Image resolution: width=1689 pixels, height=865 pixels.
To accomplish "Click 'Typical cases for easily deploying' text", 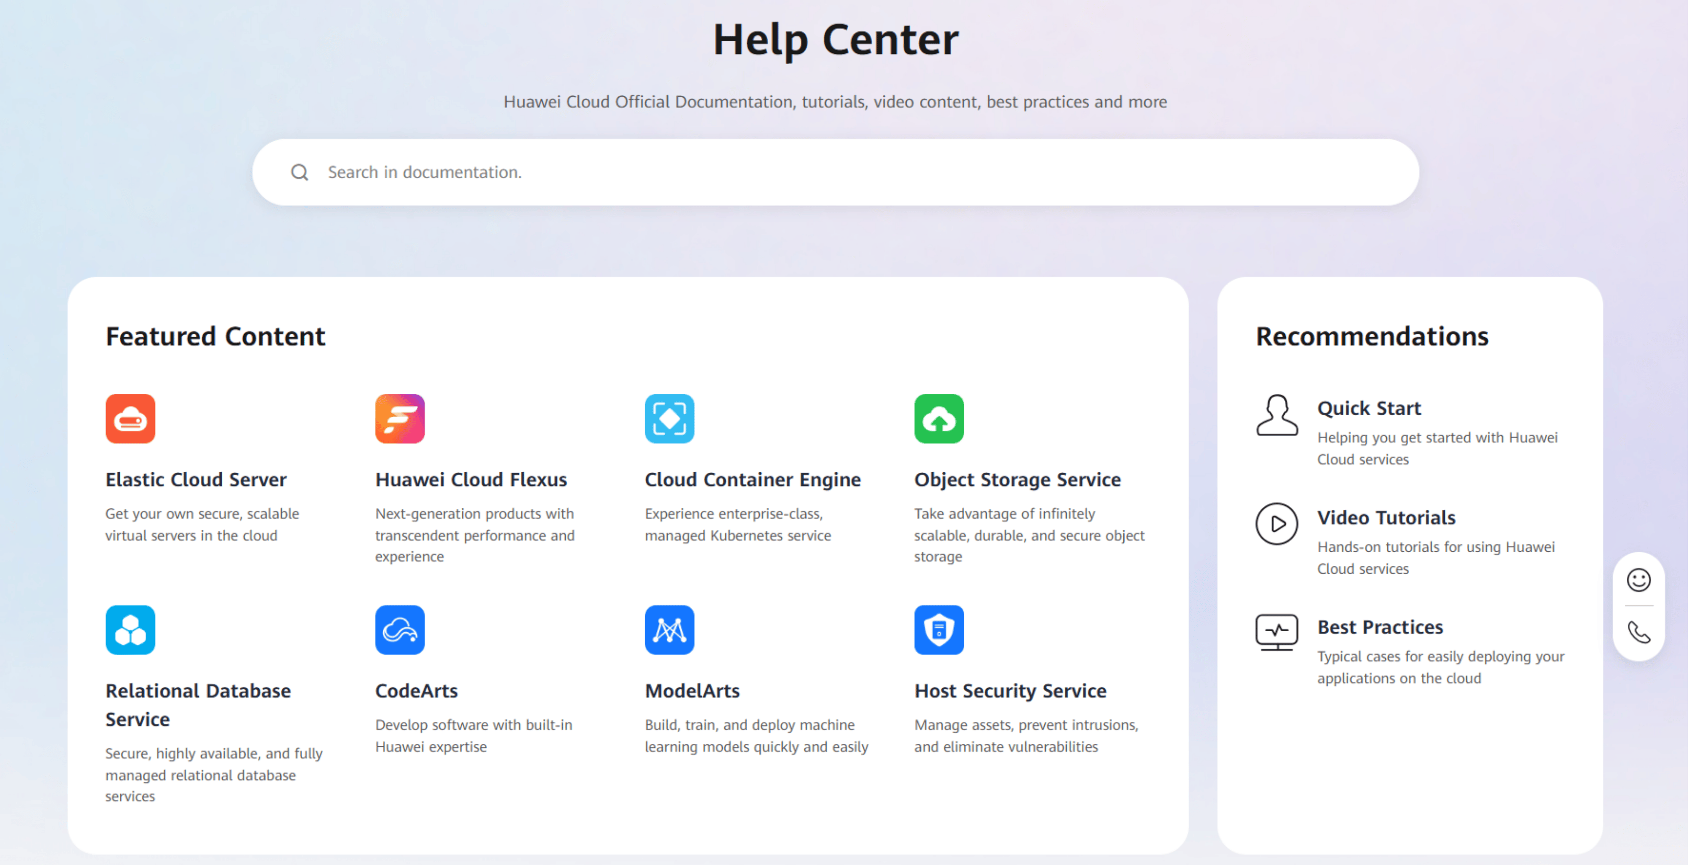I will pyautogui.click(x=1440, y=667).
